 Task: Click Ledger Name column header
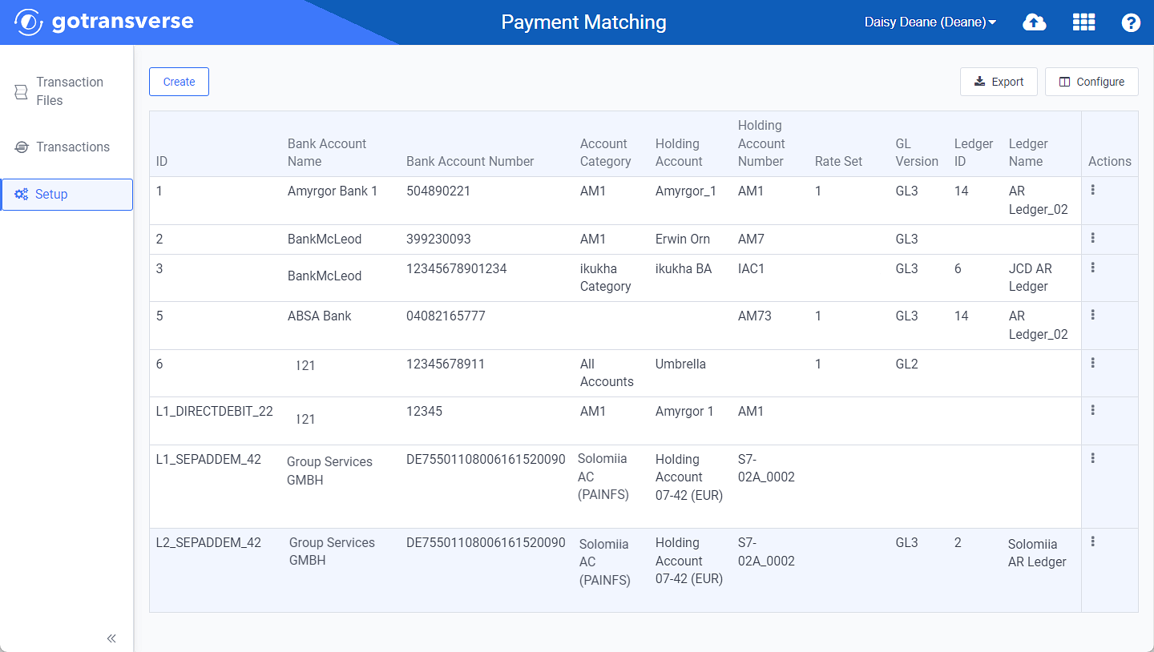(x=1028, y=152)
